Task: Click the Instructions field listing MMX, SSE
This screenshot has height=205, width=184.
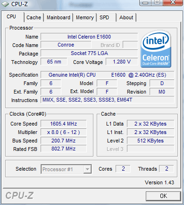Action: 108,100
